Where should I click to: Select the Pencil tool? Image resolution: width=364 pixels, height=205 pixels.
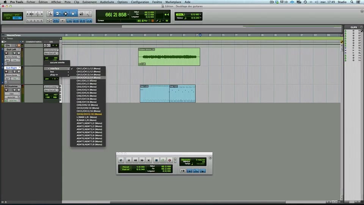[x=88, y=14]
